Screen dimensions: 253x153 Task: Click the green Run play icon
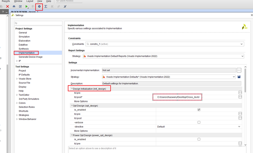pyautogui.click(x=27, y=7)
